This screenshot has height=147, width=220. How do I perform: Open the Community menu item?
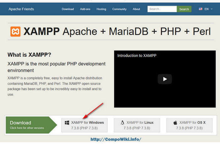(x=119, y=9)
